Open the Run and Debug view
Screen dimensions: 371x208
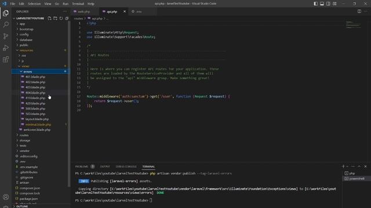click(6, 47)
